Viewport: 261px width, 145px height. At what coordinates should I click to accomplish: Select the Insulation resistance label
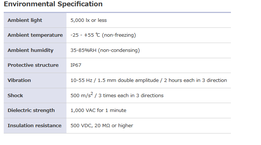[x=35, y=126]
